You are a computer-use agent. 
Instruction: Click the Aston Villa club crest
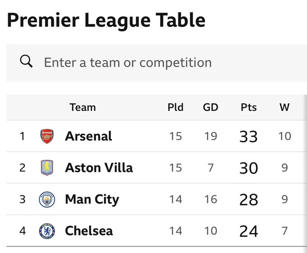(x=47, y=168)
